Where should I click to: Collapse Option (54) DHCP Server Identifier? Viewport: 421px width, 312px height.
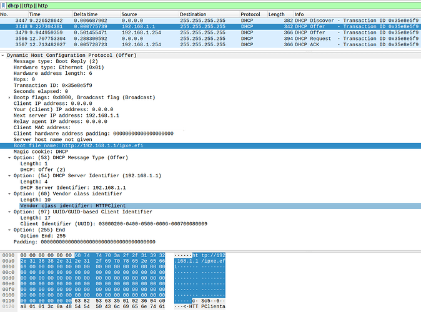click(9, 176)
